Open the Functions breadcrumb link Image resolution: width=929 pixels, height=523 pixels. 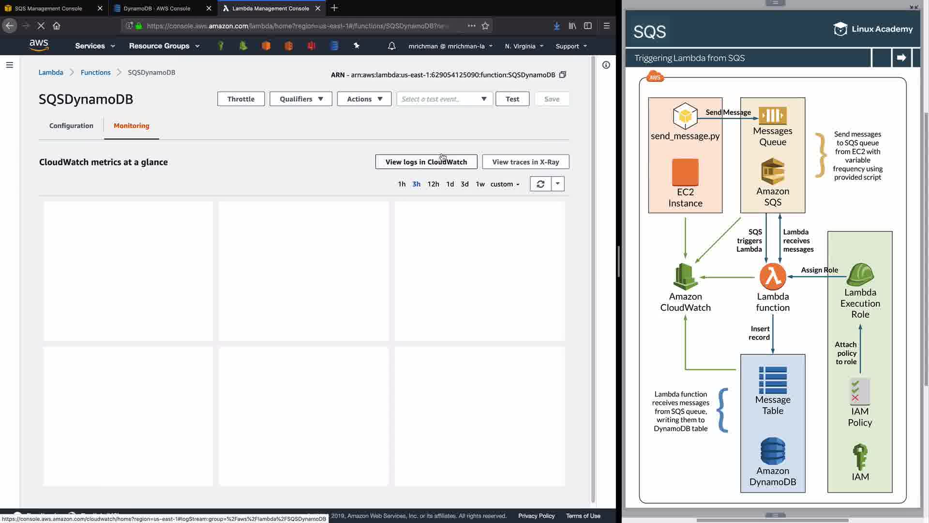(95, 72)
